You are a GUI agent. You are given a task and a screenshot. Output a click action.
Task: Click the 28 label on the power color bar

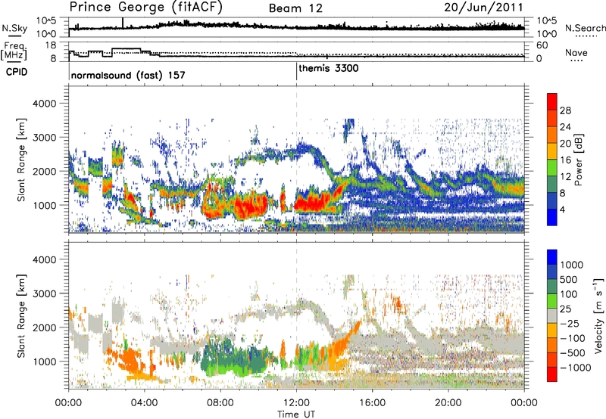coord(565,110)
